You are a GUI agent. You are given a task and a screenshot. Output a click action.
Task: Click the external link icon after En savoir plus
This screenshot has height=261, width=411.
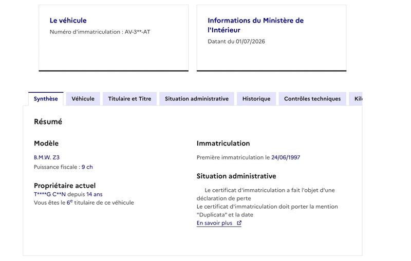[x=239, y=223]
